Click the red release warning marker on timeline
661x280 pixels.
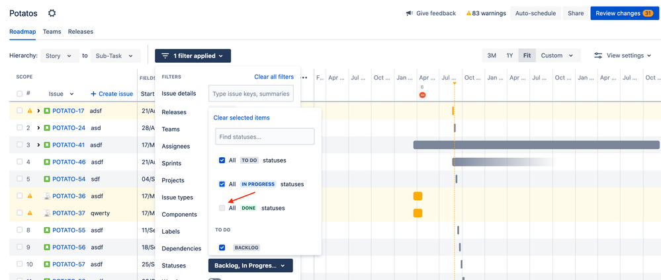(x=422, y=95)
